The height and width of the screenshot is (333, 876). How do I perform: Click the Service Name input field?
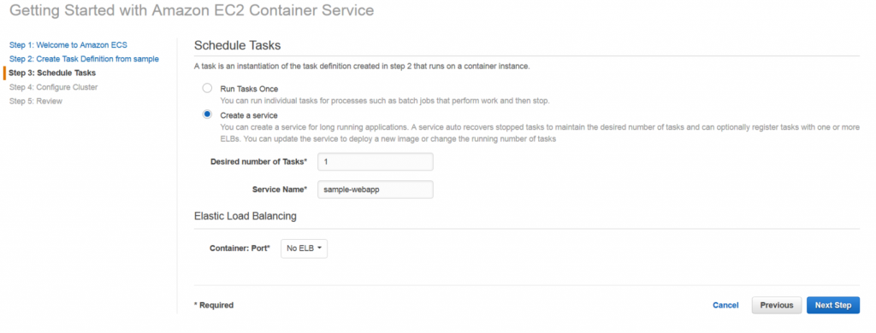(376, 189)
